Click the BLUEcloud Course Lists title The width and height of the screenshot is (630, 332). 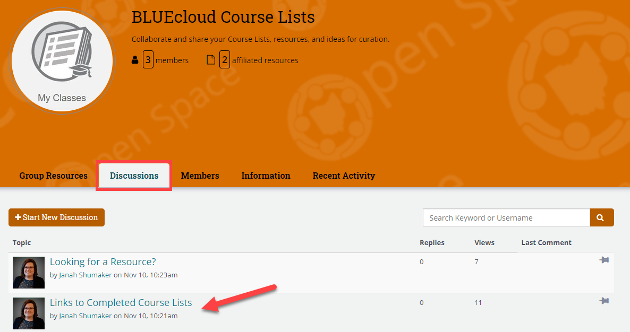(x=223, y=18)
